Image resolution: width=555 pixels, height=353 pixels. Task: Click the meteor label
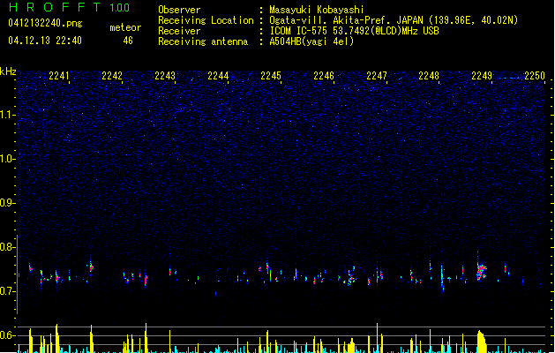click(125, 27)
